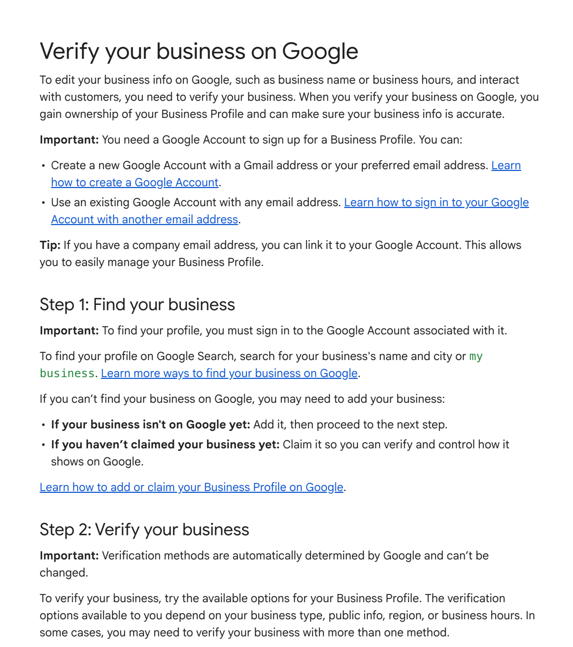Open 'Learn more ways to find your business' link
The height and width of the screenshot is (647, 573).
(x=229, y=373)
